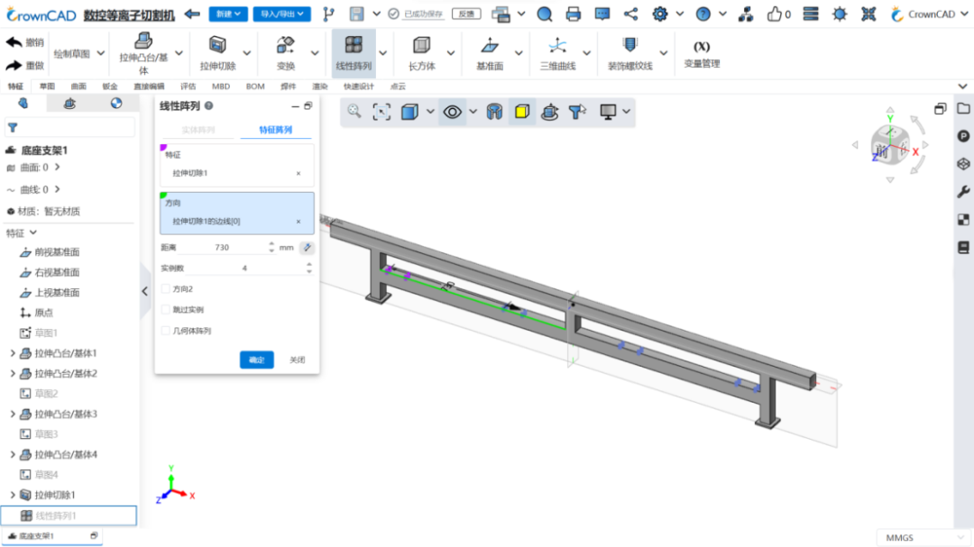Enable the 方向2 checkbox
This screenshot has width=974, height=547.
point(165,288)
